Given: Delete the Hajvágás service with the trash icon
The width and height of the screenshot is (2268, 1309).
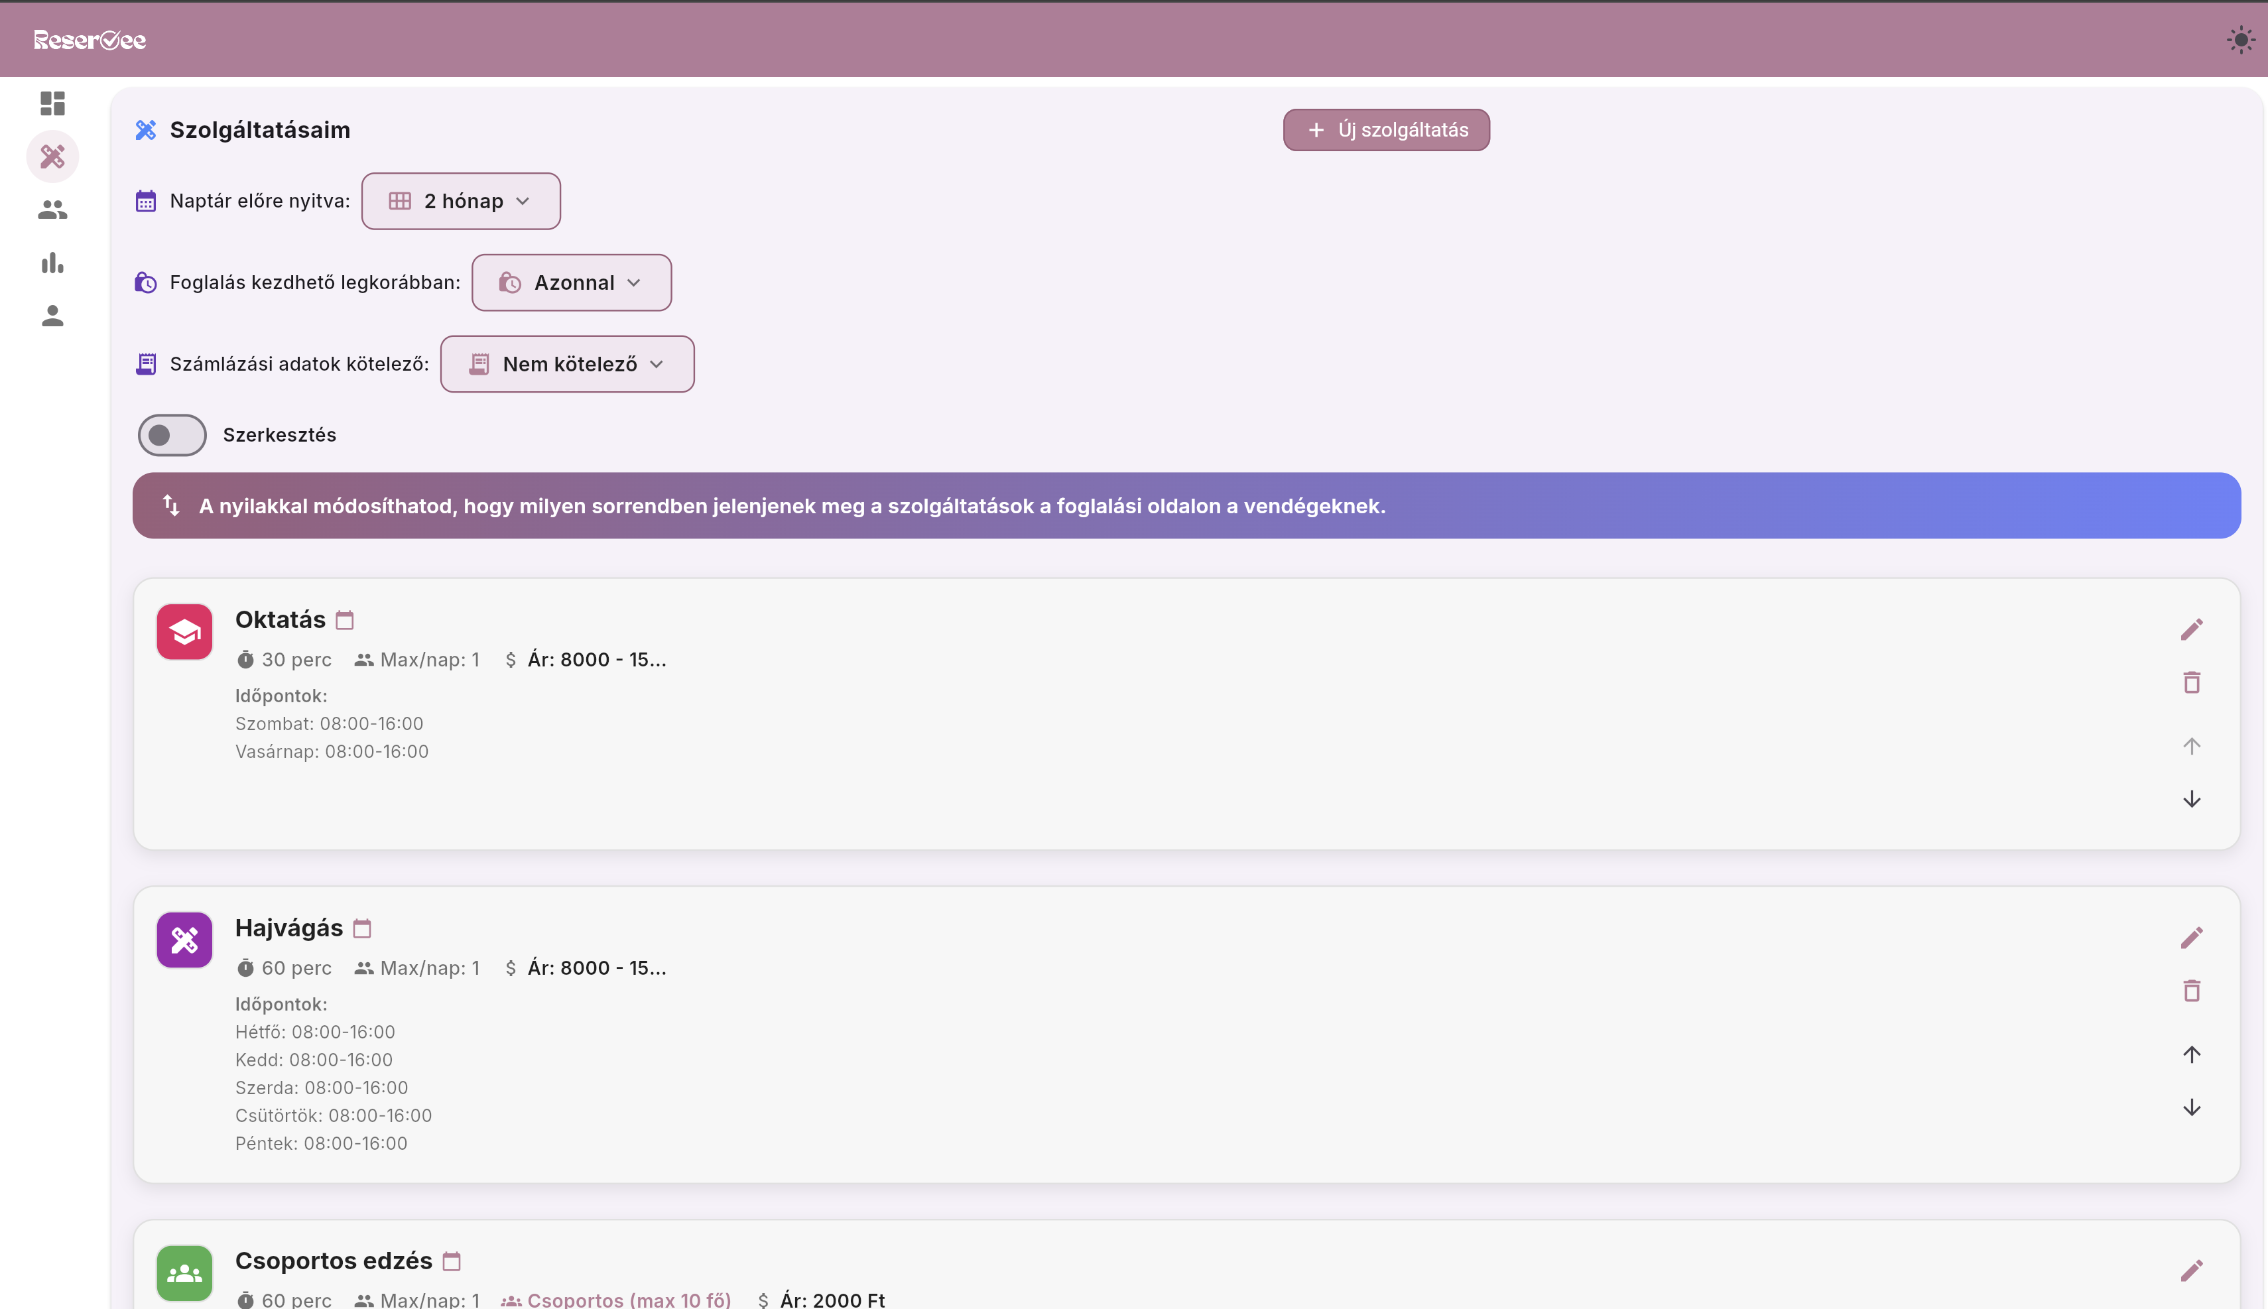Looking at the screenshot, I should (x=2190, y=991).
